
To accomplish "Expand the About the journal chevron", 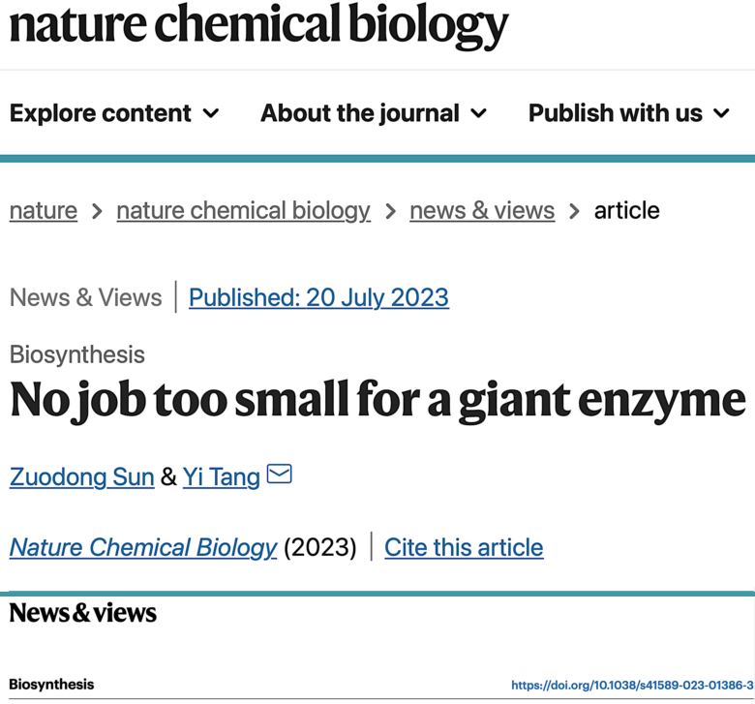I will pos(478,114).
